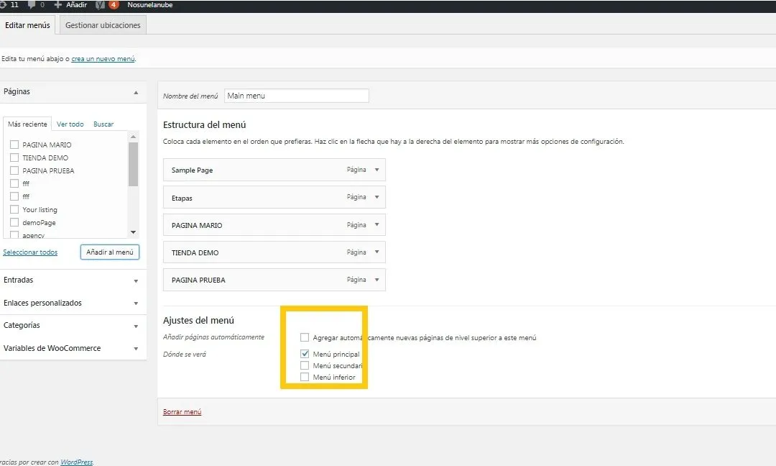Viewport: 776px width, 466px height.
Task: Enable the Menú secundario location checkbox
Action: [305, 365]
